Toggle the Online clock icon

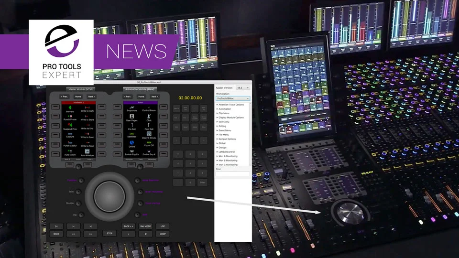pyautogui.click(x=132, y=142)
